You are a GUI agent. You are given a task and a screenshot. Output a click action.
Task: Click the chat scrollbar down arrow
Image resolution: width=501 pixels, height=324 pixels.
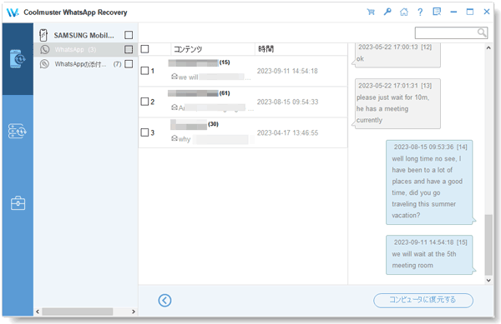pyautogui.click(x=488, y=281)
